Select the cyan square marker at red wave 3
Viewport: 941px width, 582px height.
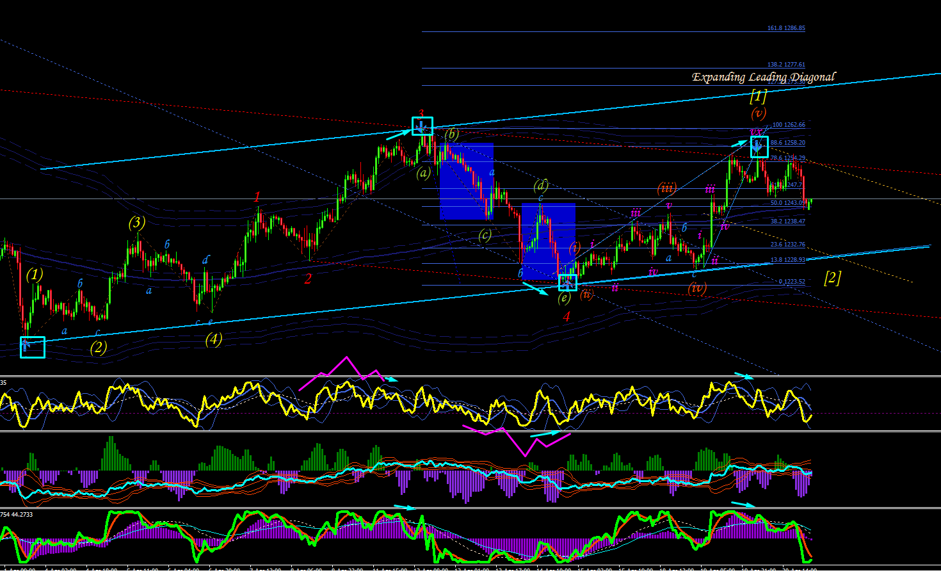tap(422, 126)
